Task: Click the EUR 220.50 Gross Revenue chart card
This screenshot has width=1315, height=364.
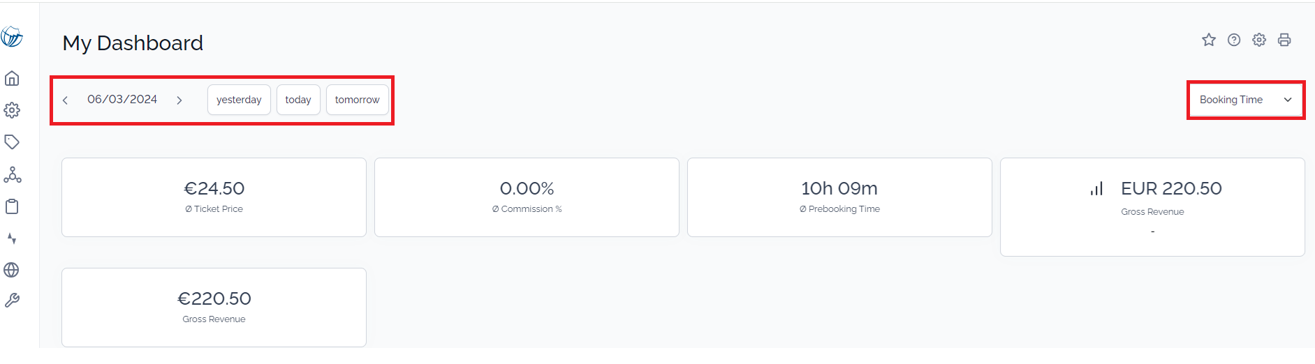Action: click(x=1152, y=207)
